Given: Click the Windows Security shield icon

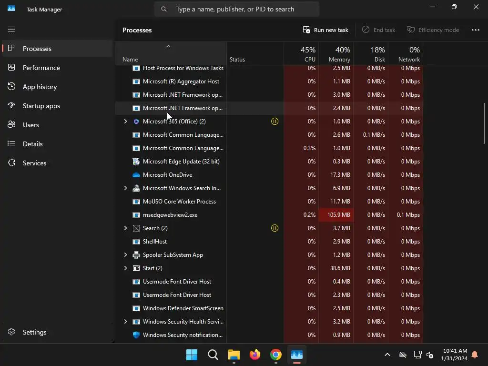Looking at the screenshot, I should pyautogui.click(x=136, y=335).
